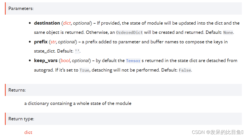Click the keep_vars parameter name

pos(46,61)
